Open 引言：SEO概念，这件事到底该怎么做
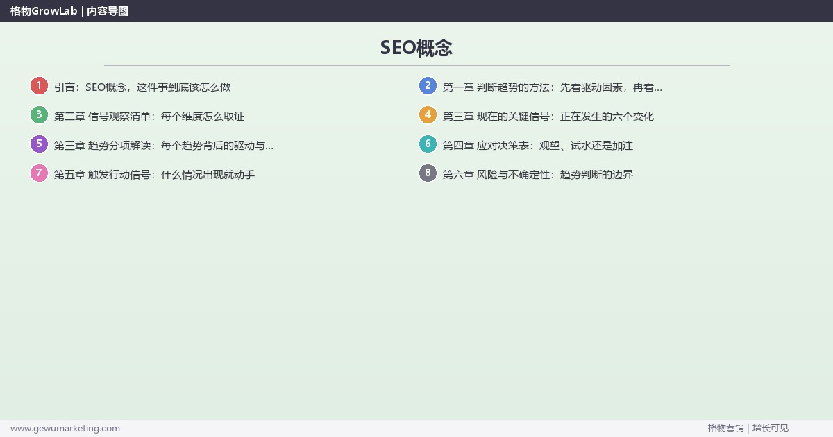The width and height of the screenshot is (833, 437). point(142,87)
